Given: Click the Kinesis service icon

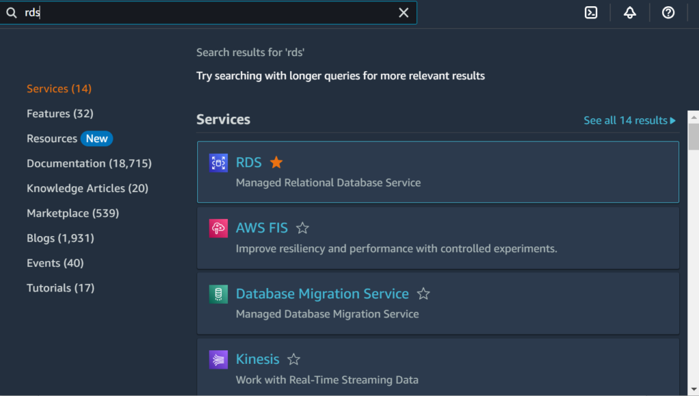Looking at the screenshot, I should [x=218, y=359].
